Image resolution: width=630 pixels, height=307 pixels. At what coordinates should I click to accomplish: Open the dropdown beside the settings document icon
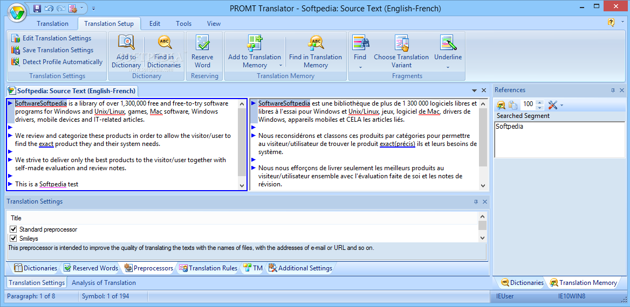tap(82, 8)
